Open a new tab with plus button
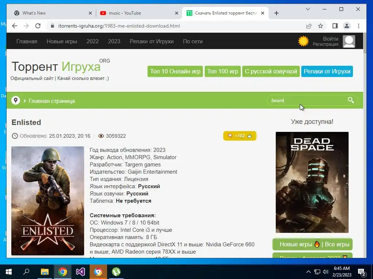 coord(276,13)
